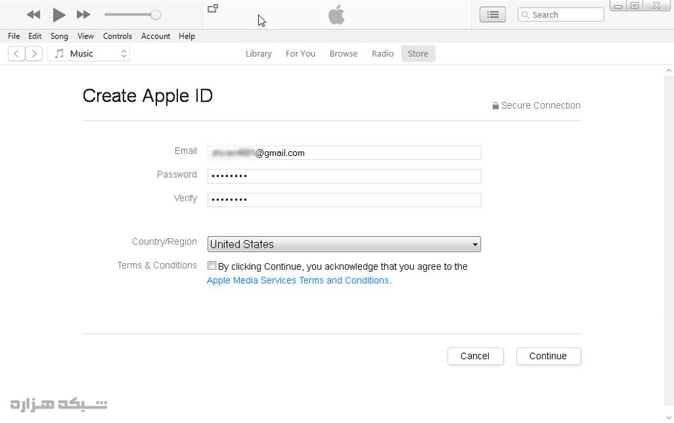Click the rewind previous track button
This screenshot has height=423, width=674.
[x=33, y=15]
